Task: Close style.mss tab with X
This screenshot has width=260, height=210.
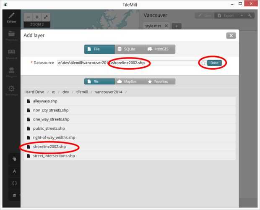Action: pyautogui.click(x=166, y=26)
